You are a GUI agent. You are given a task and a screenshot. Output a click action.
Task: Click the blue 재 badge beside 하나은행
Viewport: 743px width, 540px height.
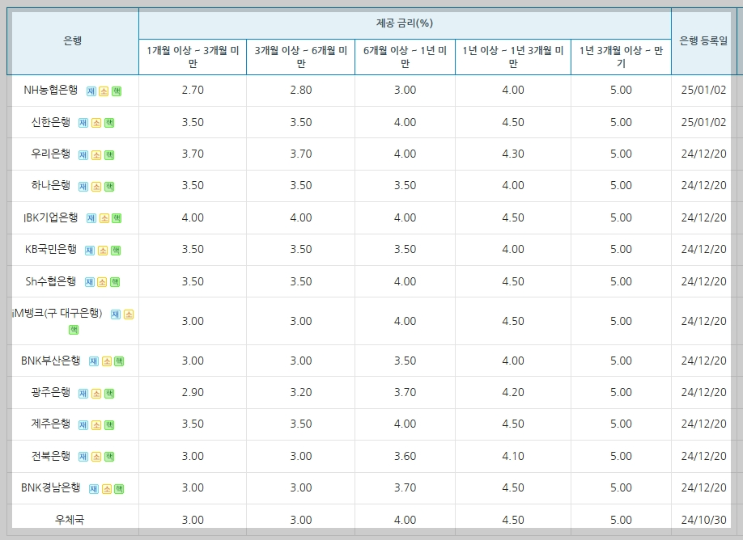coord(83,187)
